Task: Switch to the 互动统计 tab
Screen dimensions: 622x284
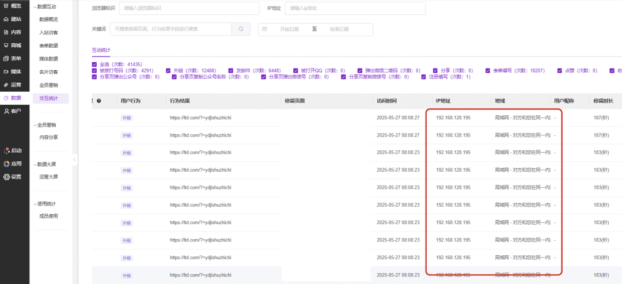Action: (x=101, y=50)
